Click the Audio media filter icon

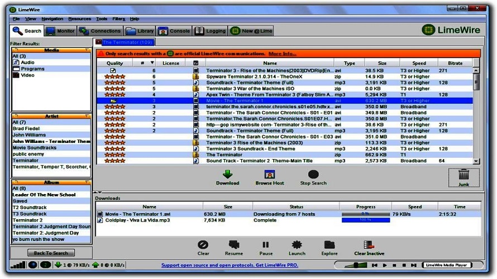pyautogui.click(x=16, y=62)
